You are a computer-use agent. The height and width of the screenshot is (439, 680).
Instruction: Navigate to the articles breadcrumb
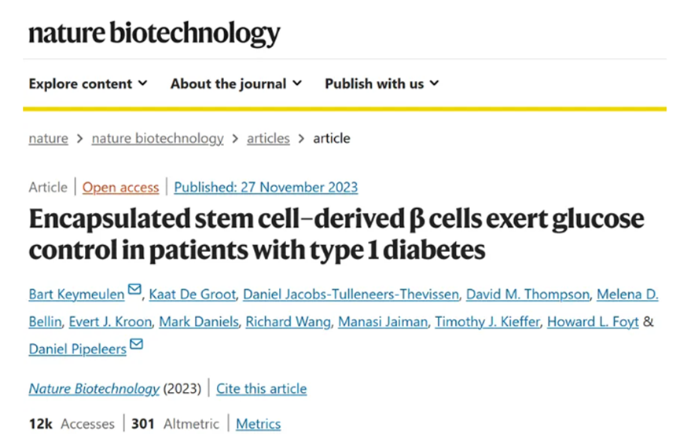[x=268, y=138]
